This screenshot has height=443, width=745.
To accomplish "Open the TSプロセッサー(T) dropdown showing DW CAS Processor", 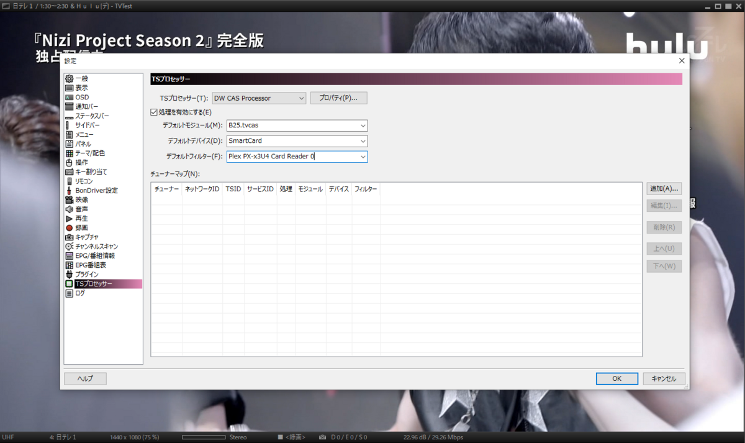I will point(259,98).
